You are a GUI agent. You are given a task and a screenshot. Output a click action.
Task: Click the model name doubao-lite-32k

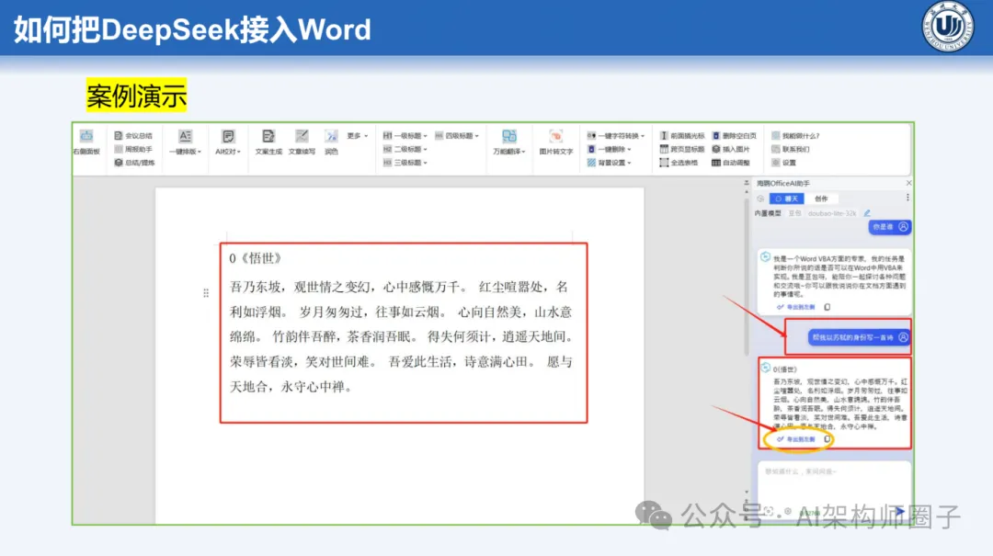click(x=831, y=213)
